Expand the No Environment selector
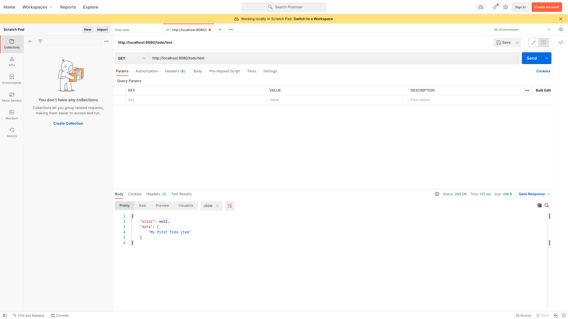568x319 pixels. click(522, 30)
